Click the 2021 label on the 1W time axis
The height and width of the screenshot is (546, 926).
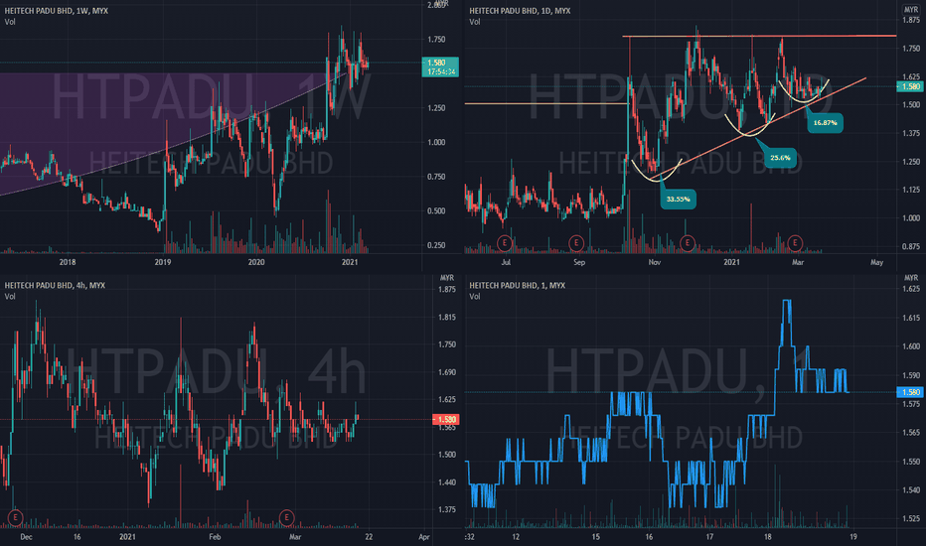click(x=350, y=262)
